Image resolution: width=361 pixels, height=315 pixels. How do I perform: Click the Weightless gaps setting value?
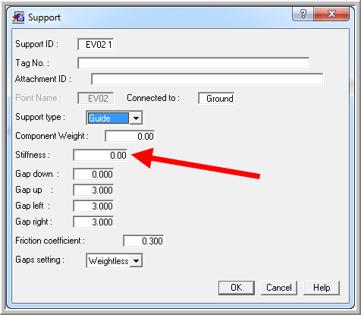pos(108,260)
